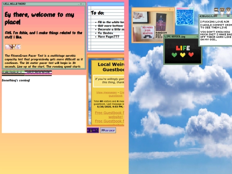Image resolution: width=232 pixels, height=174 pixels.
Task: Click the 'and proud of it' green badge
Action: tap(13, 73)
